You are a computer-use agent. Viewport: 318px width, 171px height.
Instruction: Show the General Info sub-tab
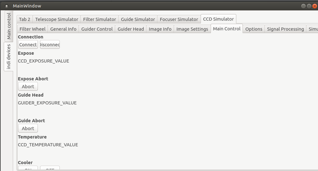[63, 29]
